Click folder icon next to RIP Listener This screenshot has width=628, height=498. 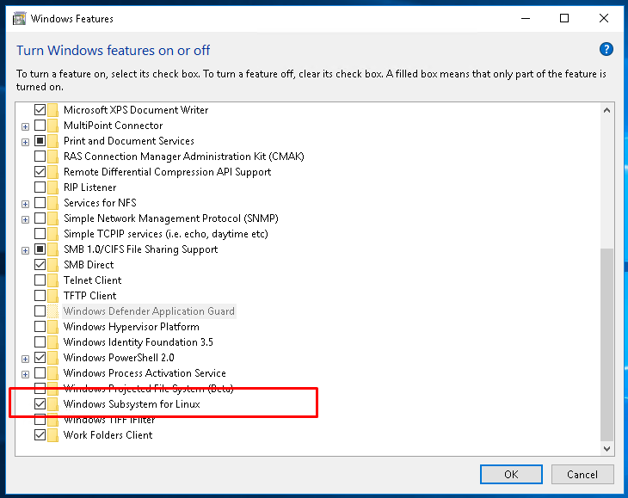52,188
